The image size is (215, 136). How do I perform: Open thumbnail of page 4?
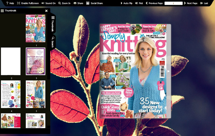click(11, 94)
